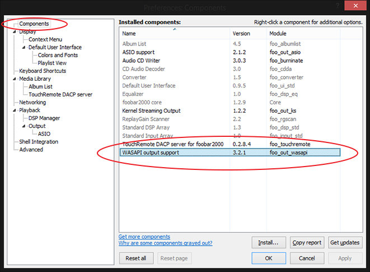Select ASIO support component row

230,52
